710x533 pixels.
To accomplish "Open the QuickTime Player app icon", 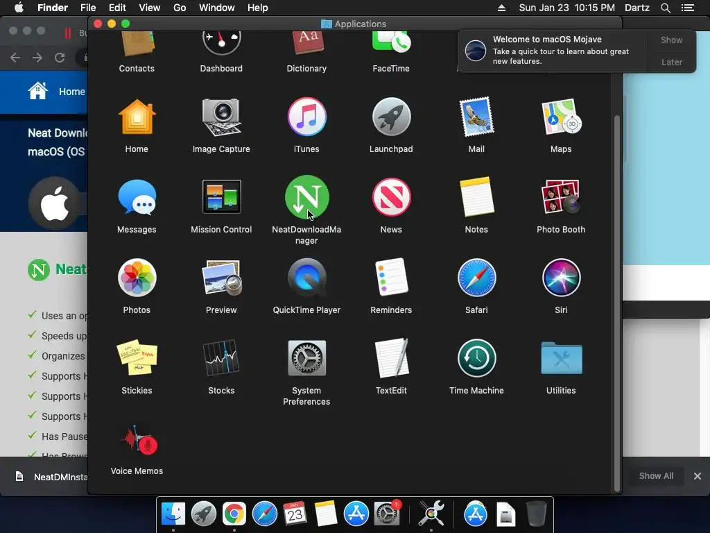I will pos(306,278).
